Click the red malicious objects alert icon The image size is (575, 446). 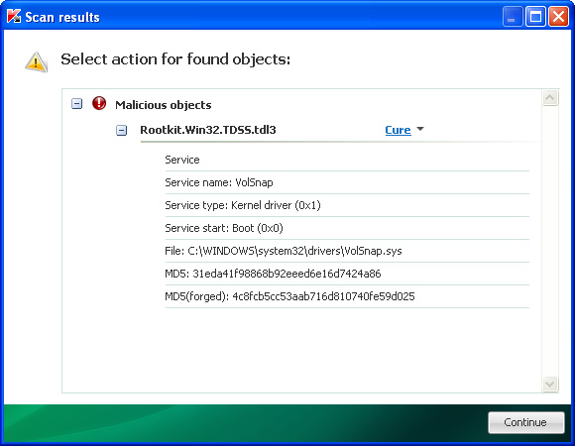pyautogui.click(x=99, y=104)
